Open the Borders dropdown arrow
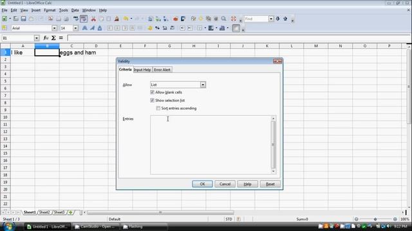 click(x=205, y=28)
